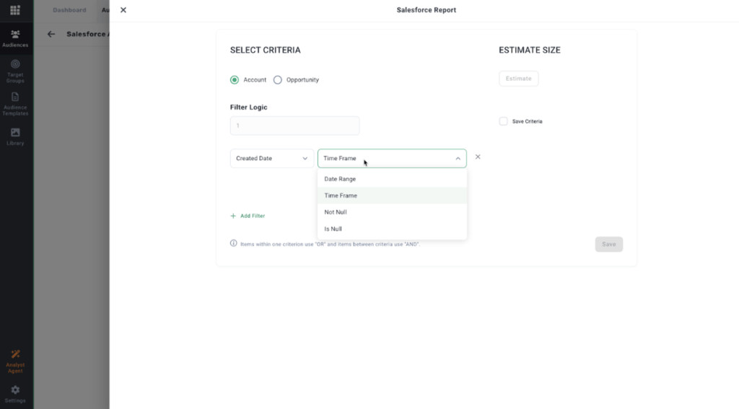
Task: Launch the Analyst Agent
Action: (15, 361)
